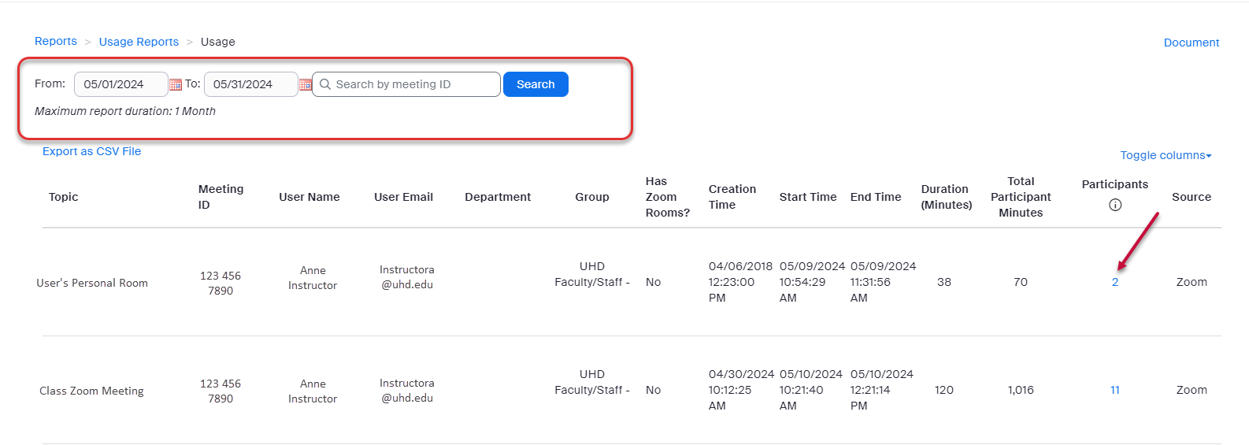
Task: Open Usage Reports breadcrumb link
Action: pos(139,42)
